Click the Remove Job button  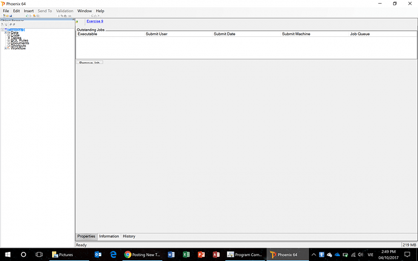pos(90,62)
